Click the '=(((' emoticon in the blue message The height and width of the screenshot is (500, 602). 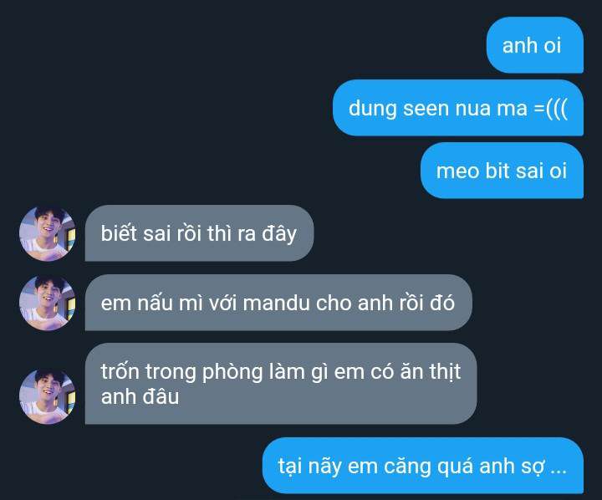tap(551, 109)
